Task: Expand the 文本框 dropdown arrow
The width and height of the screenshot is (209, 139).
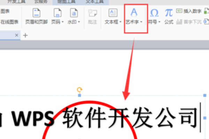Action: coord(121,22)
